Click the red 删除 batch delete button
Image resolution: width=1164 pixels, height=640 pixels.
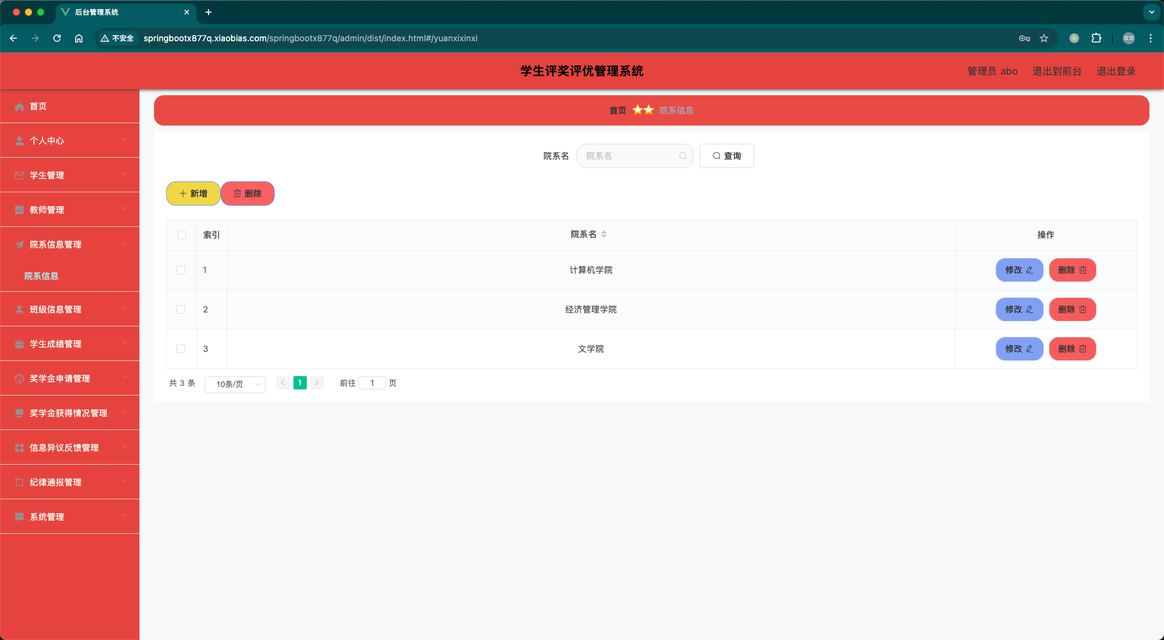pos(247,194)
